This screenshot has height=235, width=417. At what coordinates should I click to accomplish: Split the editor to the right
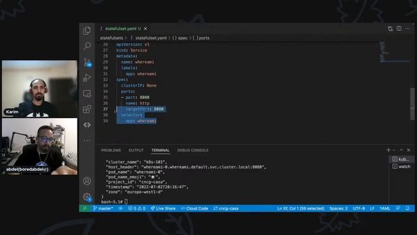399,29
